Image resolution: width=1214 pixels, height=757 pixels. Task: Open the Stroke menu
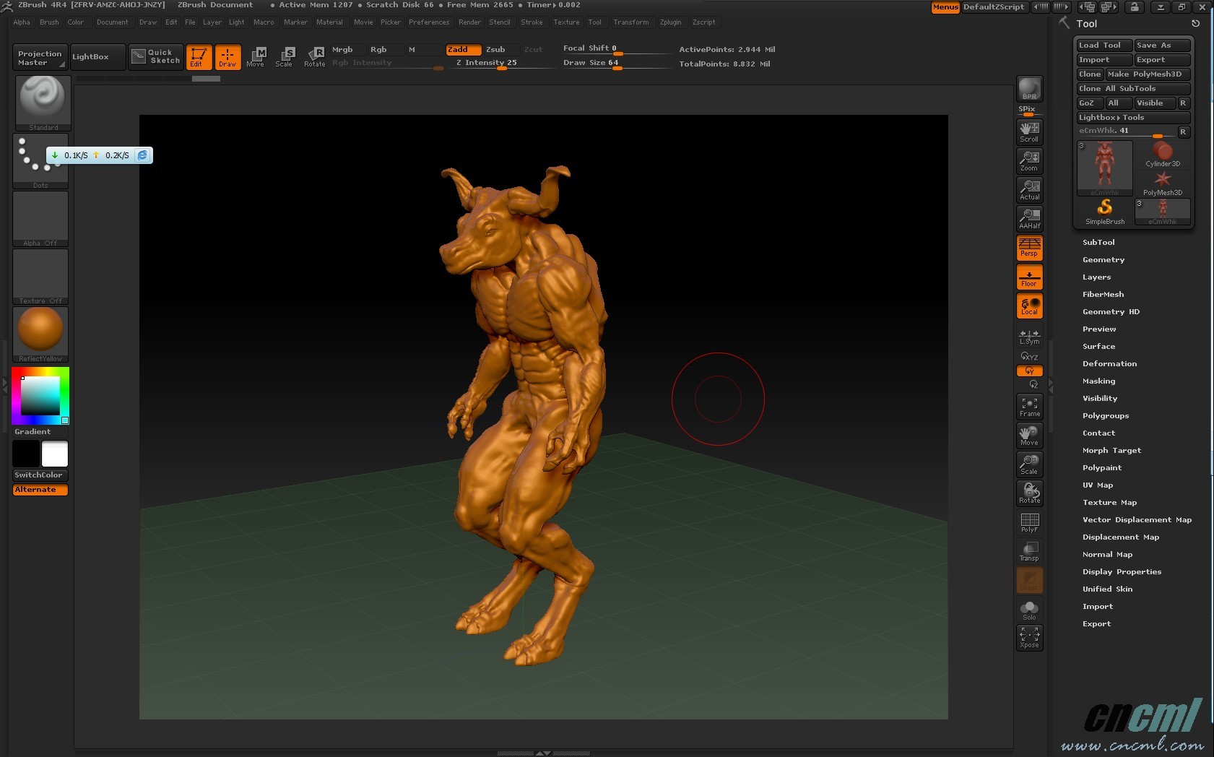532,22
